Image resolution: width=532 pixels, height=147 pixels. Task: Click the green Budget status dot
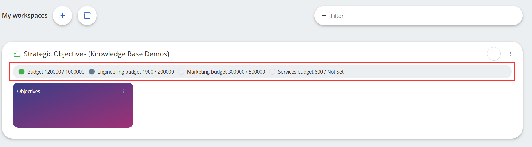click(21, 72)
